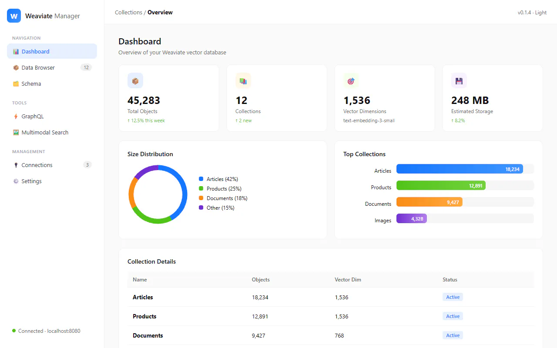The height and width of the screenshot is (348, 557).
Task: Click the '↑ 12.5% this week' trend text
Action: [x=146, y=120]
